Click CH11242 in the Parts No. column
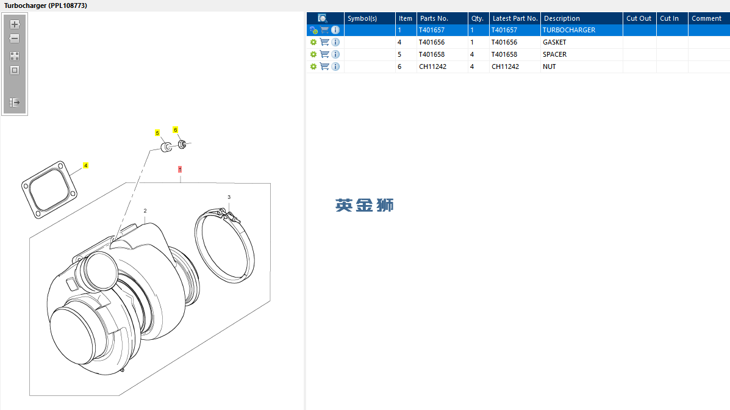The width and height of the screenshot is (730, 410). (432, 66)
